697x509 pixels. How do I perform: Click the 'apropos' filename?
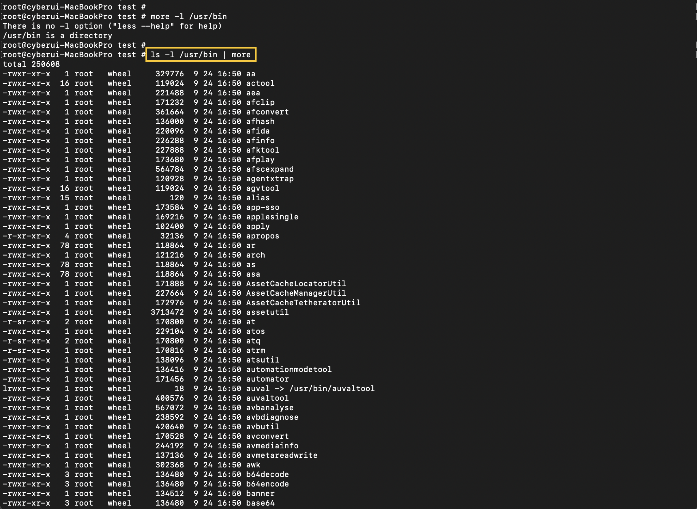point(263,236)
